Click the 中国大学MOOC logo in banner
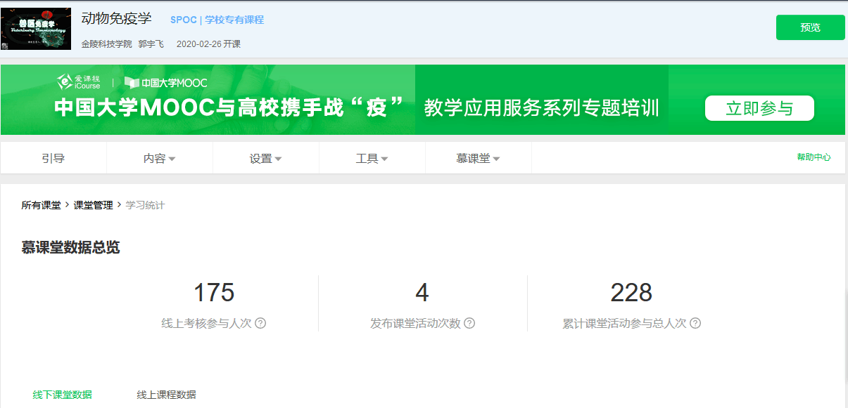 tap(166, 83)
